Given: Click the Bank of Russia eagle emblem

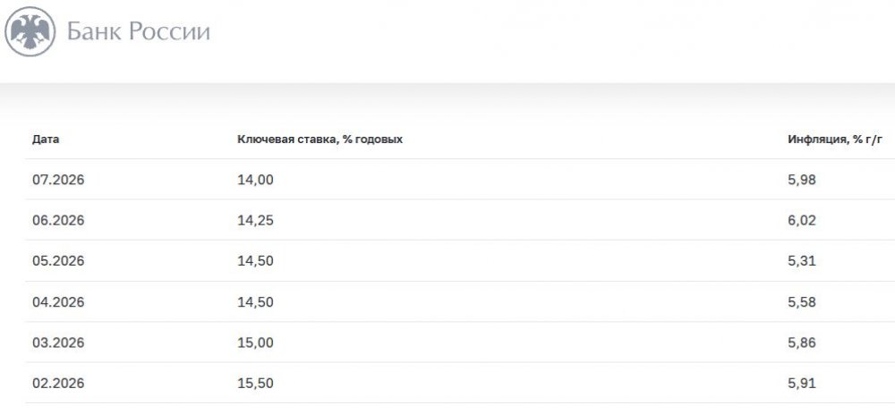Looking at the screenshot, I should click(30, 31).
